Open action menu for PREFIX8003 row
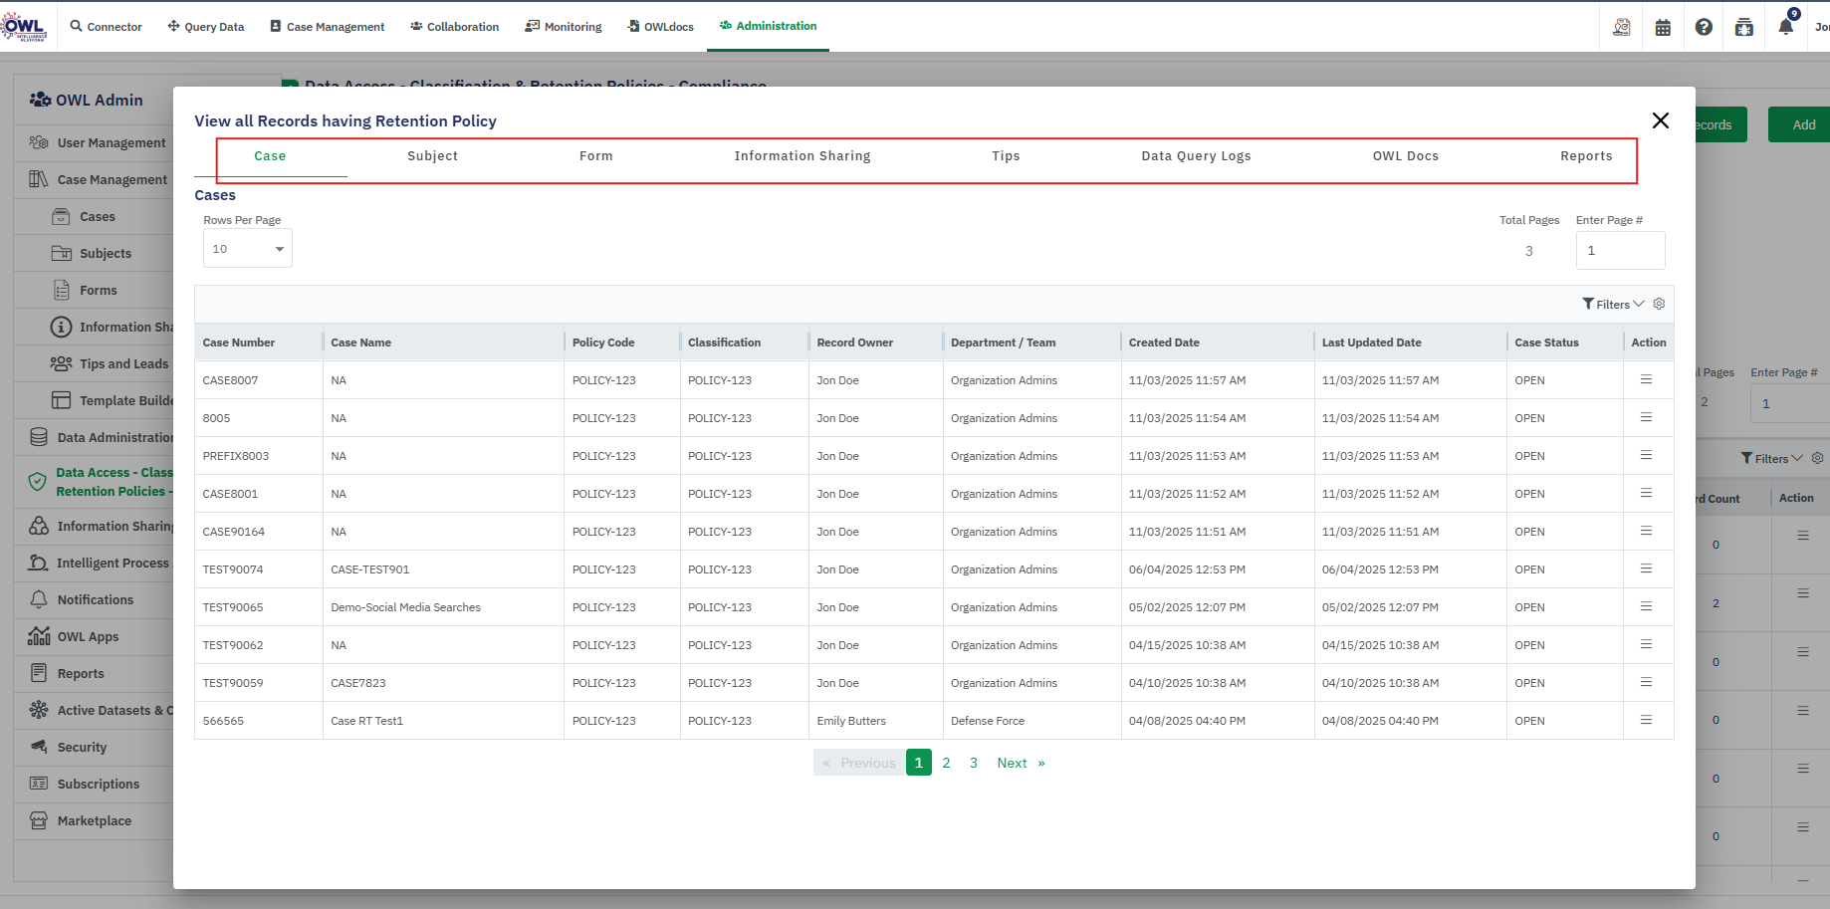The height and width of the screenshot is (909, 1830). point(1646,455)
